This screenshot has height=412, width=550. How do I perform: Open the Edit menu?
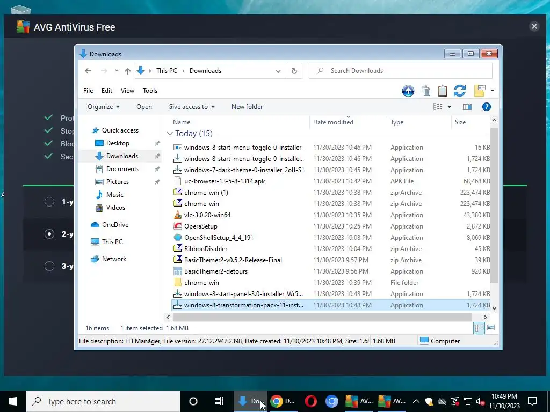[x=107, y=91]
